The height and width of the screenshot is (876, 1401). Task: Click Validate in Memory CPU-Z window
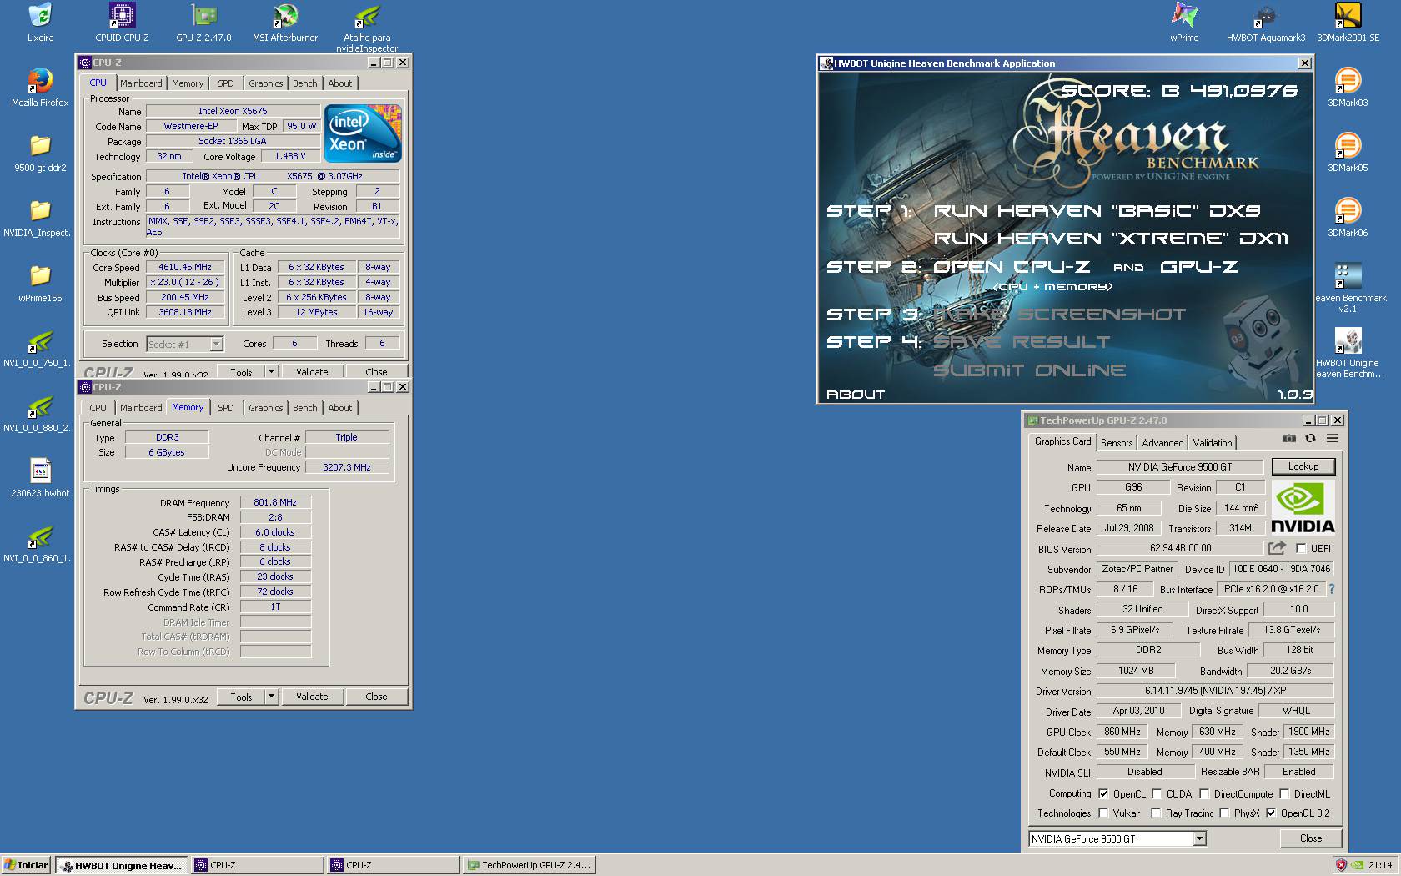pyautogui.click(x=312, y=697)
